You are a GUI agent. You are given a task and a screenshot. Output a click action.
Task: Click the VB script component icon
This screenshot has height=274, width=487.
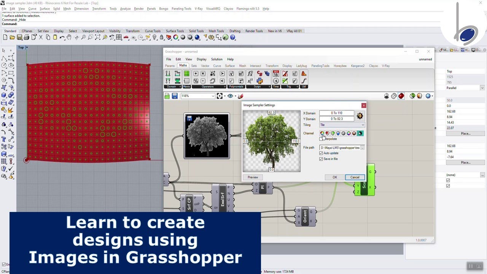267,73
